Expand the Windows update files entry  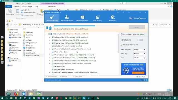coord(50,64)
